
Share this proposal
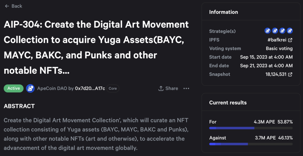tap(168, 88)
